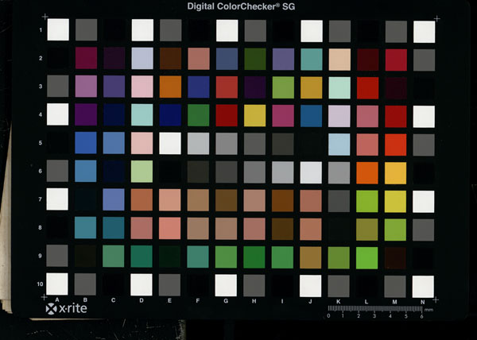Choose the olive brown patch J9
The image size is (477, 340).
point(311,257)
